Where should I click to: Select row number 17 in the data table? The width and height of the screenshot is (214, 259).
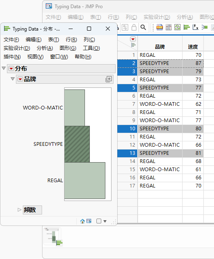(x=127, y=186)
